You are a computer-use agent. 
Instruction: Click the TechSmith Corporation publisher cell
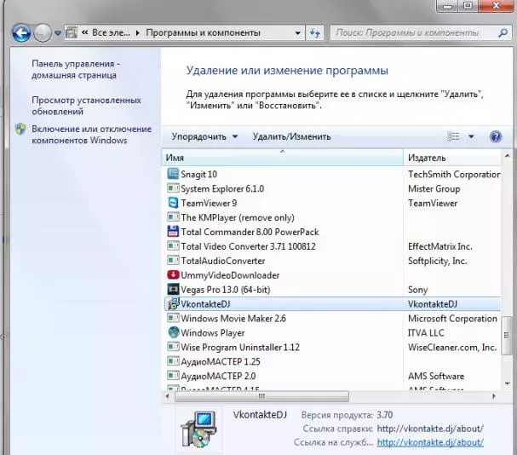pos(454,174)
